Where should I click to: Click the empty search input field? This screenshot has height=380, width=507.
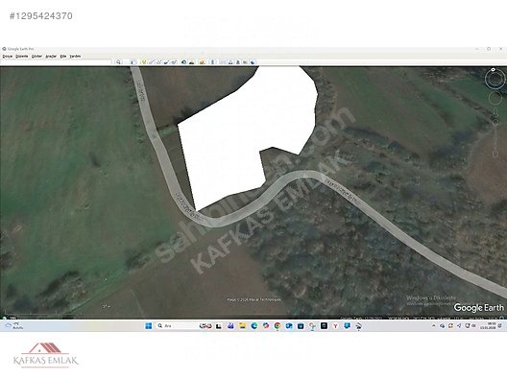57,62
